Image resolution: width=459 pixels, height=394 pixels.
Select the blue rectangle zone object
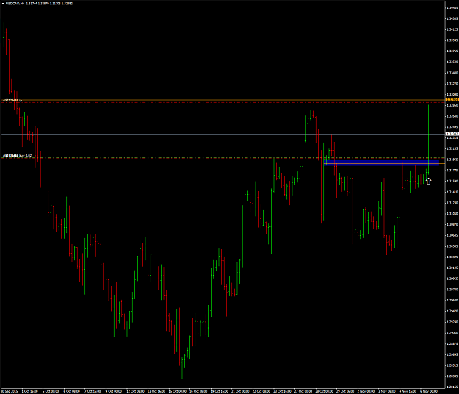pyautogui.click(x=381, y=162)
